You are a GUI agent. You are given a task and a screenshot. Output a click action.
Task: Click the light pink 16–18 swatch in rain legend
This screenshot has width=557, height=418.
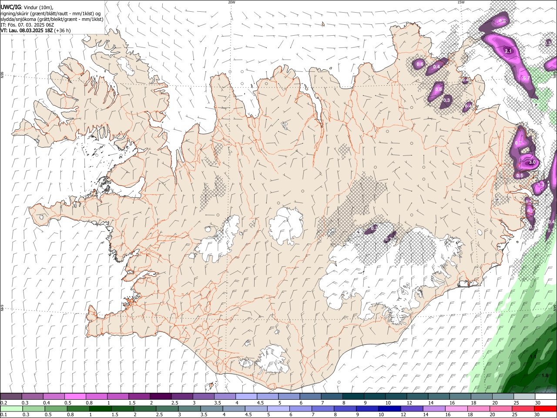456,409
